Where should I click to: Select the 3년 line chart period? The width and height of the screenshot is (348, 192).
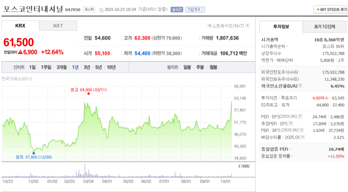pos(87,67)
